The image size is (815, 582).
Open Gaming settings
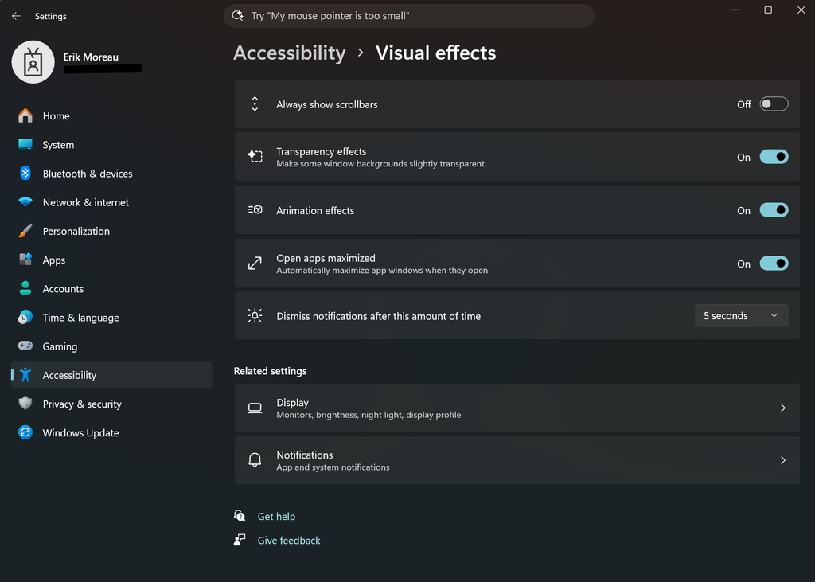click(111, 346)
